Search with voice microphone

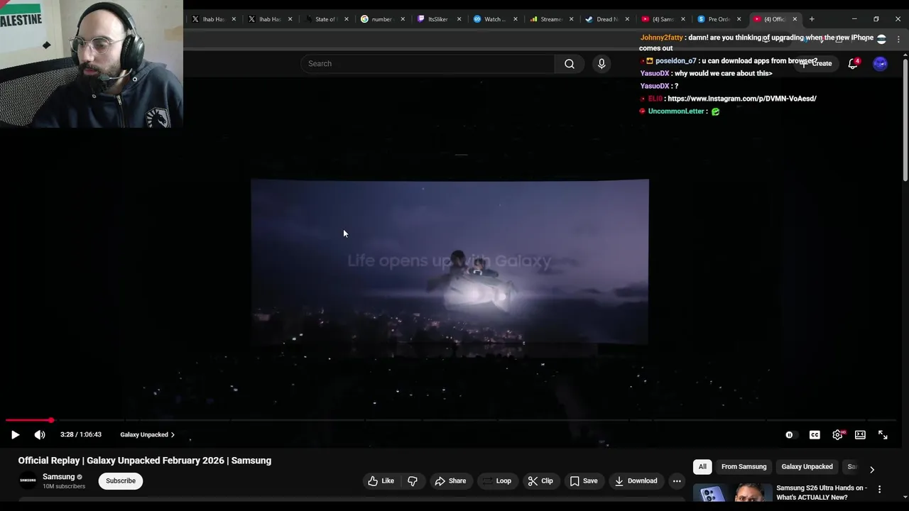coord(602,64)
